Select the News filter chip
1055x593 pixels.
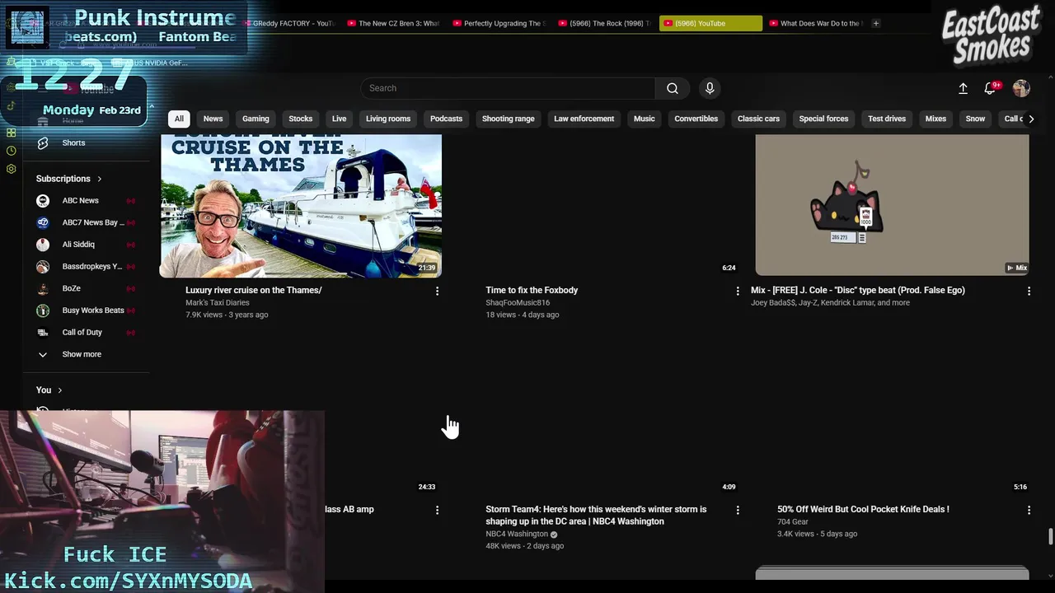coord(213,119)
